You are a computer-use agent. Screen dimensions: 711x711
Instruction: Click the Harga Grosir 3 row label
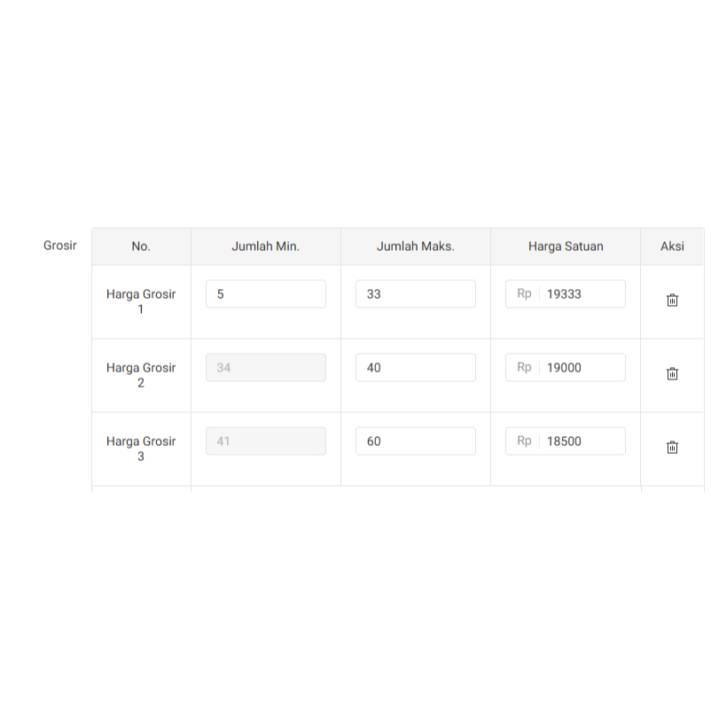tap(141, 449)
